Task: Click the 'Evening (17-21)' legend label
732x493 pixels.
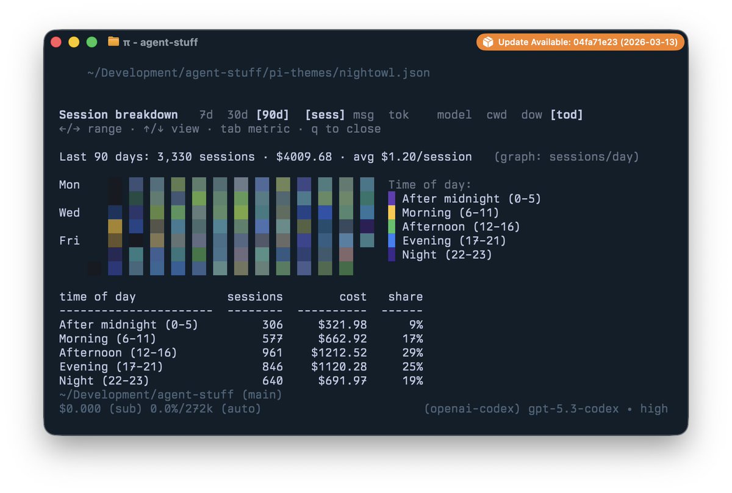Action: (x=454, y=241)
